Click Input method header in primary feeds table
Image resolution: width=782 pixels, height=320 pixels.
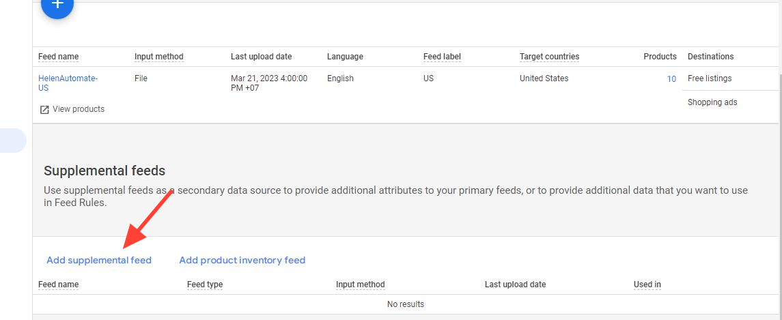[x=158, y=57]
